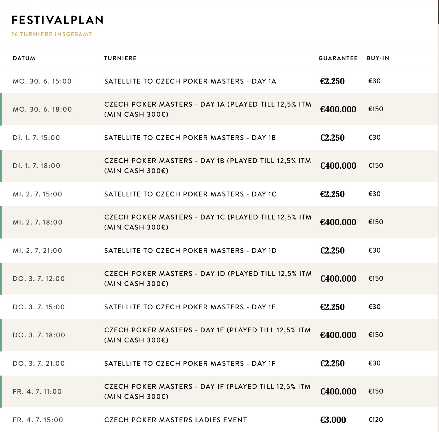Click the Guarantee column header
Screen dimensions: 439x432
pyautogui.click(x=338, y=58)
